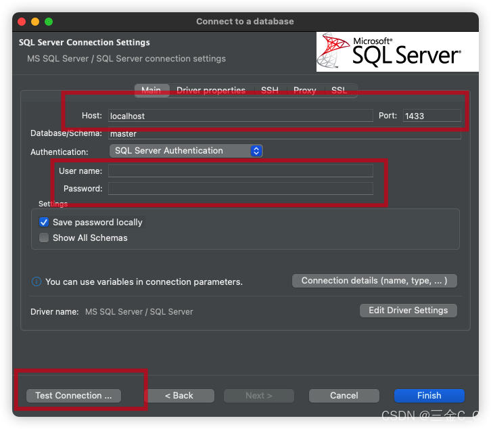Click the "MS SQL Server / SQL Server" driver name text
Image resolution: width=491 pixels, height=429 pixels.
click(139, 312)
